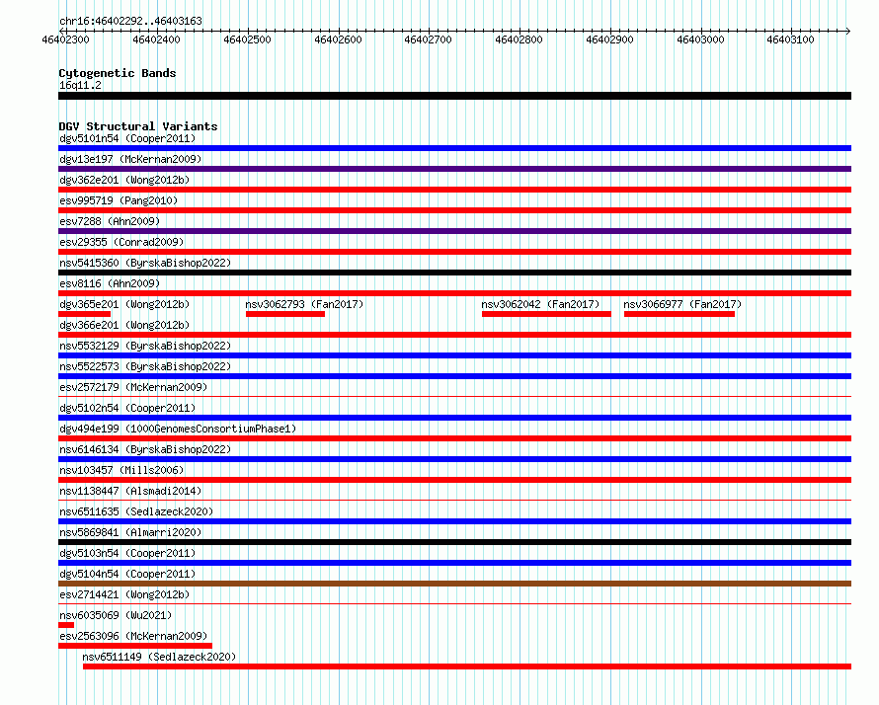
Task: Click the nsv3062042 (Fan2017) variant bar
Action: point(546,314)
